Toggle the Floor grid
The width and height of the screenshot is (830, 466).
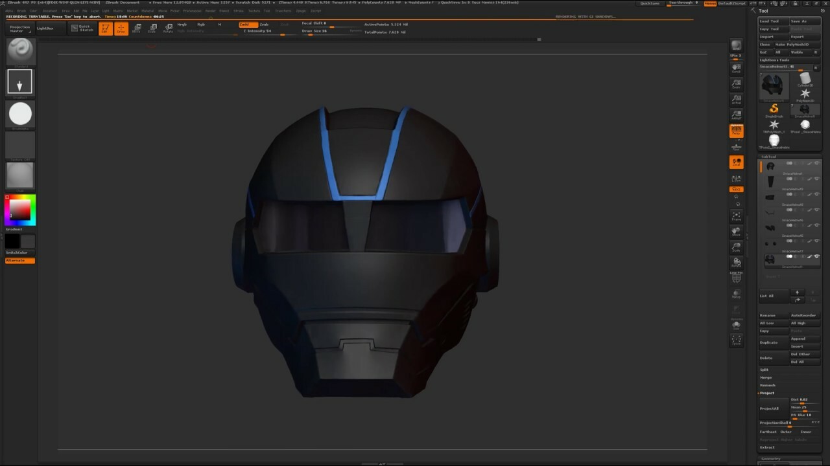pyautogui.click(x=736, y=146)
